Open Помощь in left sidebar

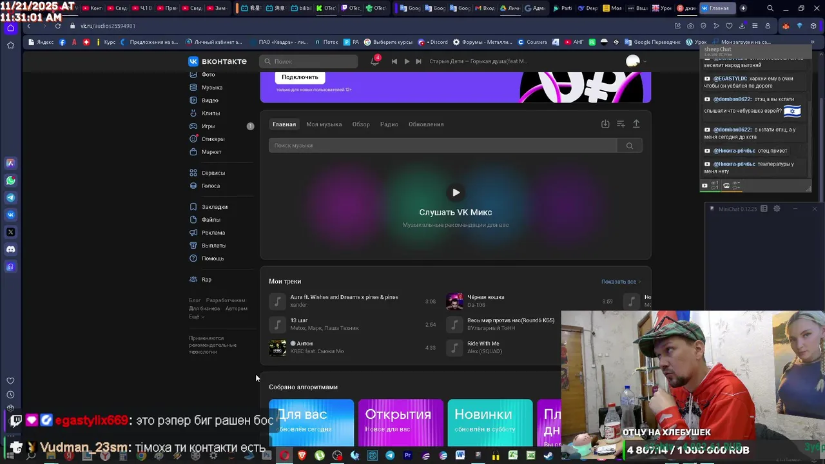pyautogui.click(x=212, y=258)
